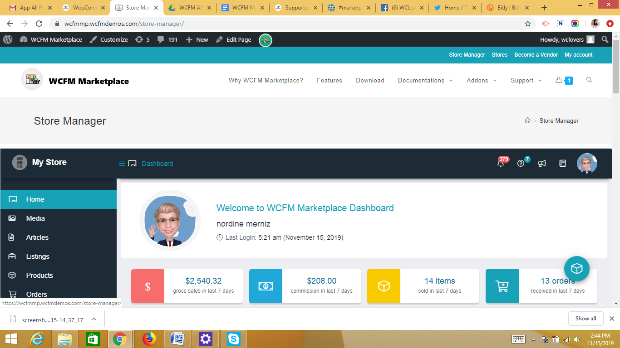This screenshot has width=620, height=348.
Task: Open the notifications bell with 379 badge
Action: coord(501,163)
